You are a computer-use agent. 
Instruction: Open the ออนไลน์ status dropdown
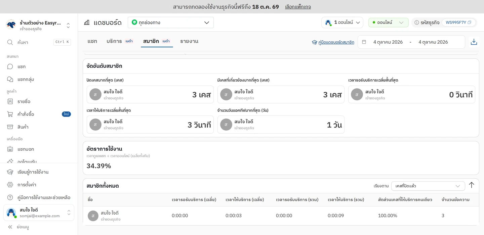[x=389, y=22]
